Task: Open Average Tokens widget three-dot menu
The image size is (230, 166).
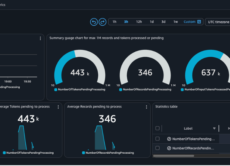Action: point(58,107)
